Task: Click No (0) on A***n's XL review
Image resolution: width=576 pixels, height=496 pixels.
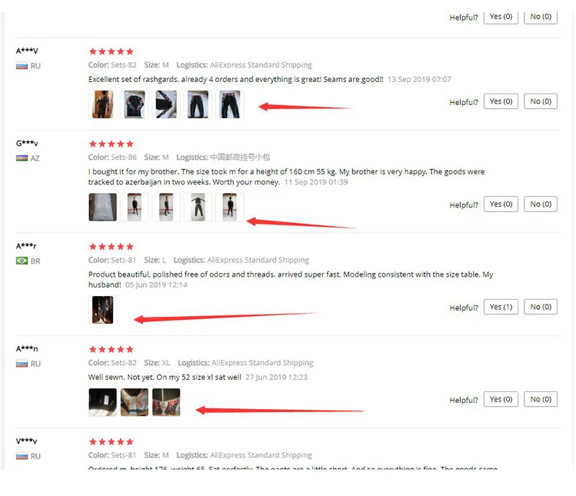Action: [541, 399]
